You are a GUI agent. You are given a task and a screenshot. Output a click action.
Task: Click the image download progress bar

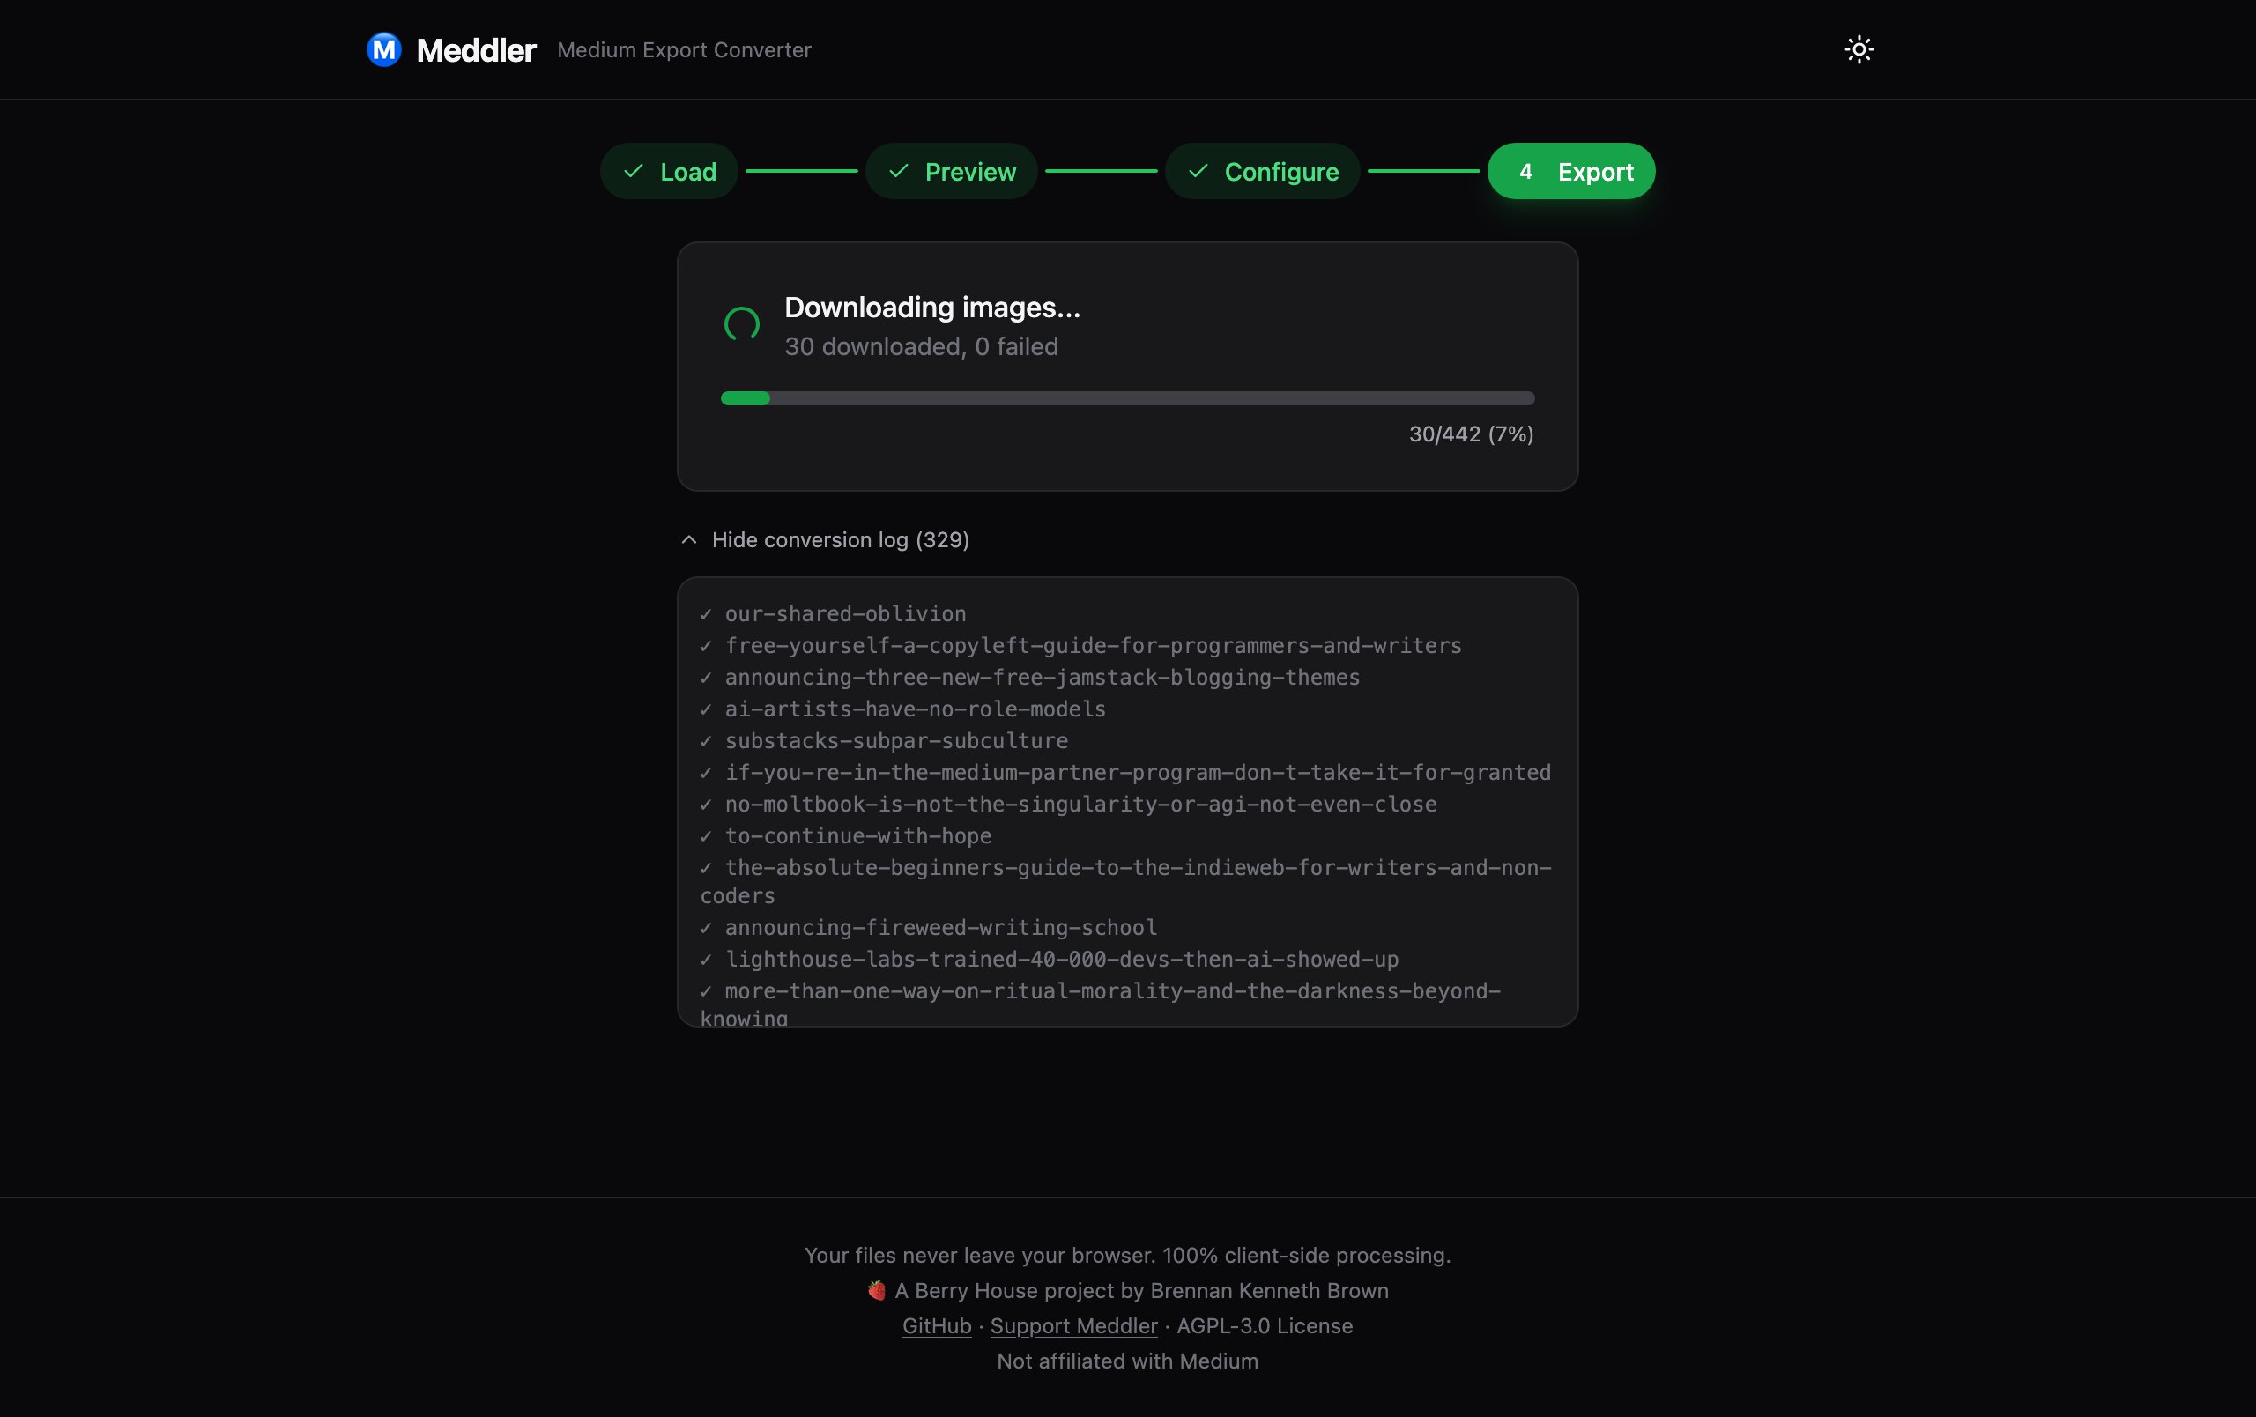point(1127,398)
